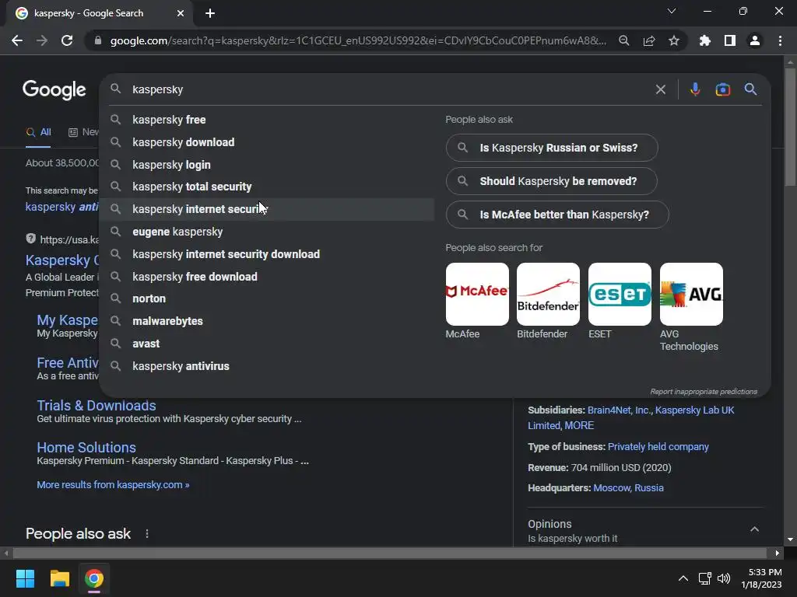797x597 pixels.
Task: Select suggestion kaspersky download
Action: tap(267, 142)
